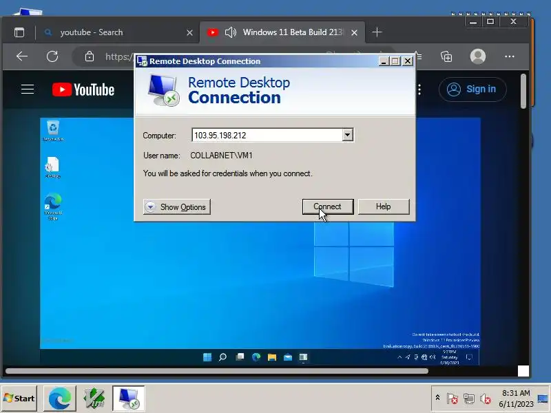Image resolution: width=551 pixels, height=413 pixels.
Task: Open the YouTube hamburger menu
Action: point(28,89)
